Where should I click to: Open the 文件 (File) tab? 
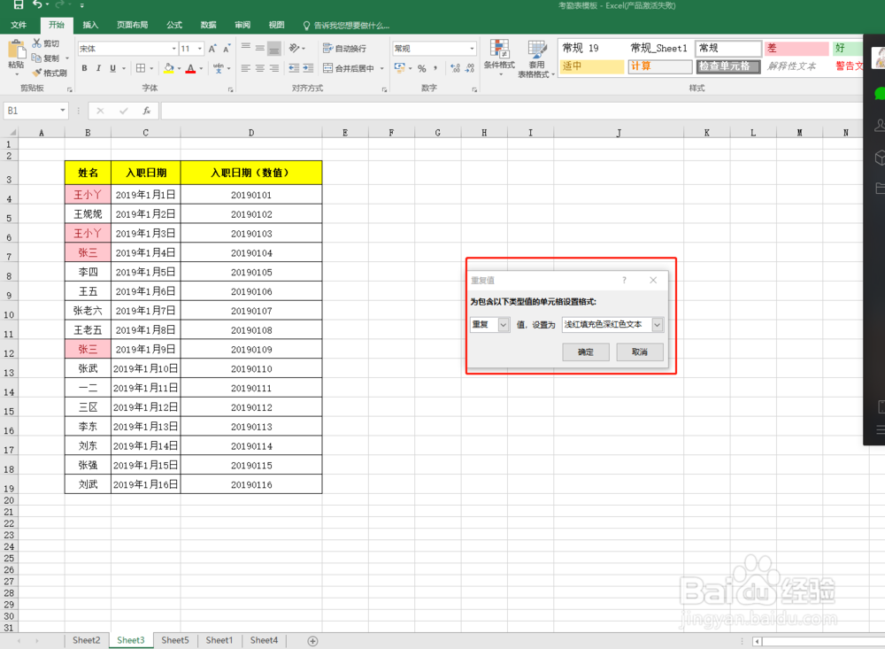click(x=19, y=25)
